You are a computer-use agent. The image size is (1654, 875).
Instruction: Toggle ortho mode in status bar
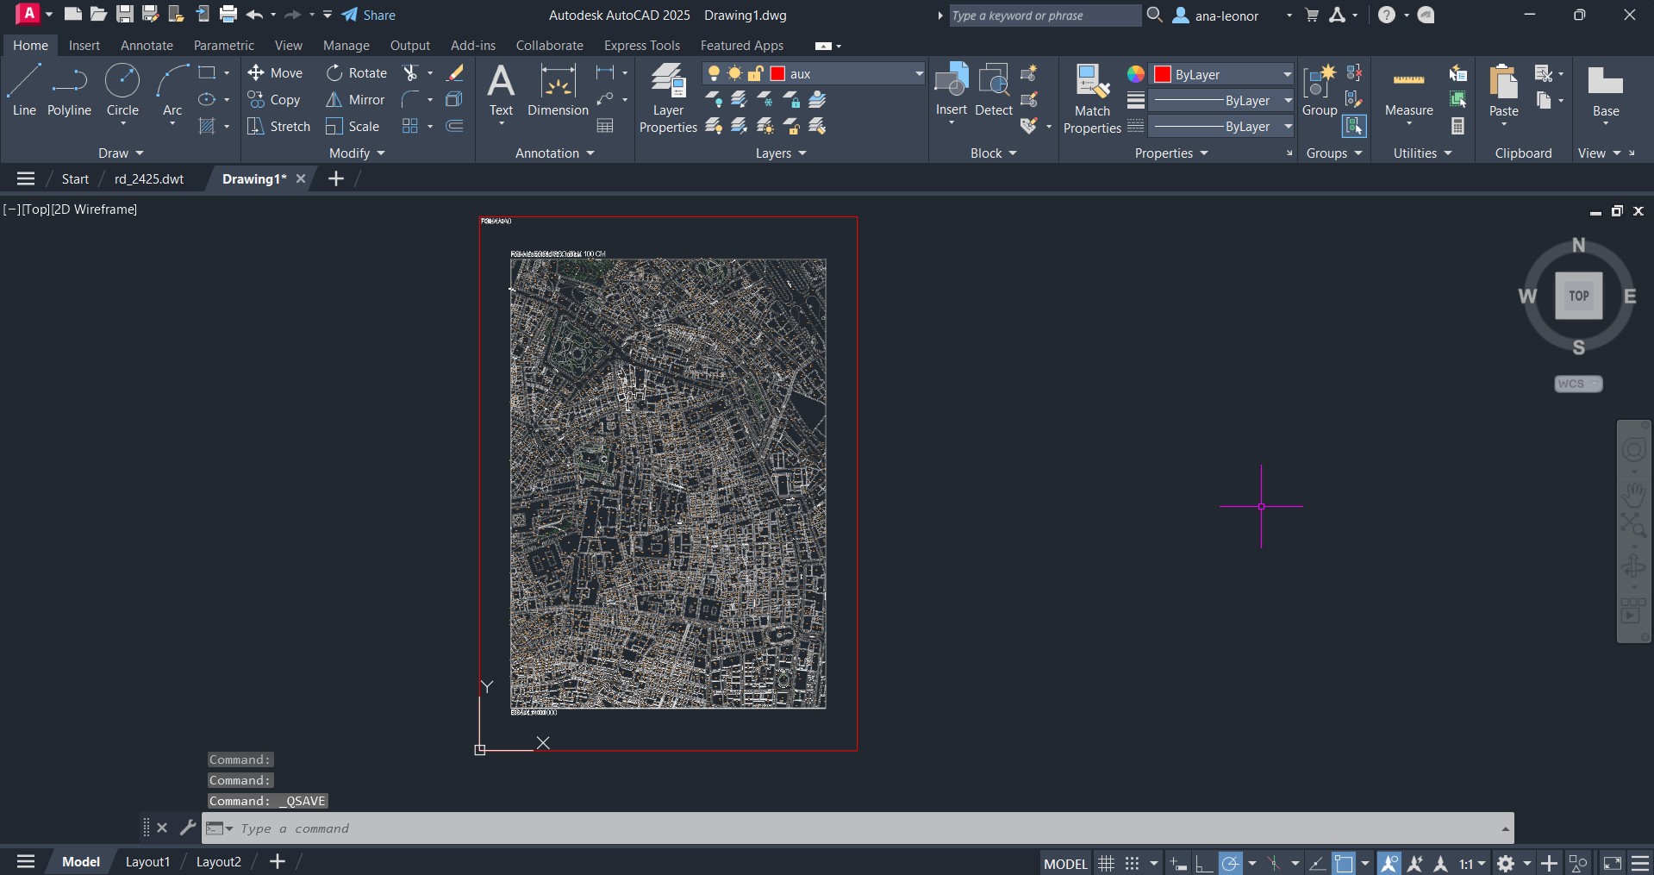coord(1204,863)
